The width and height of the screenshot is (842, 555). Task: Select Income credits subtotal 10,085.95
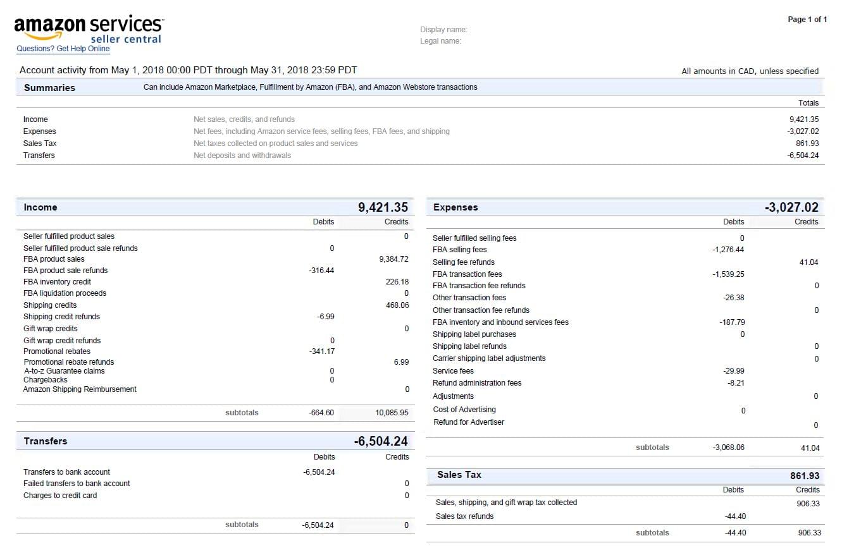(392, 413)
